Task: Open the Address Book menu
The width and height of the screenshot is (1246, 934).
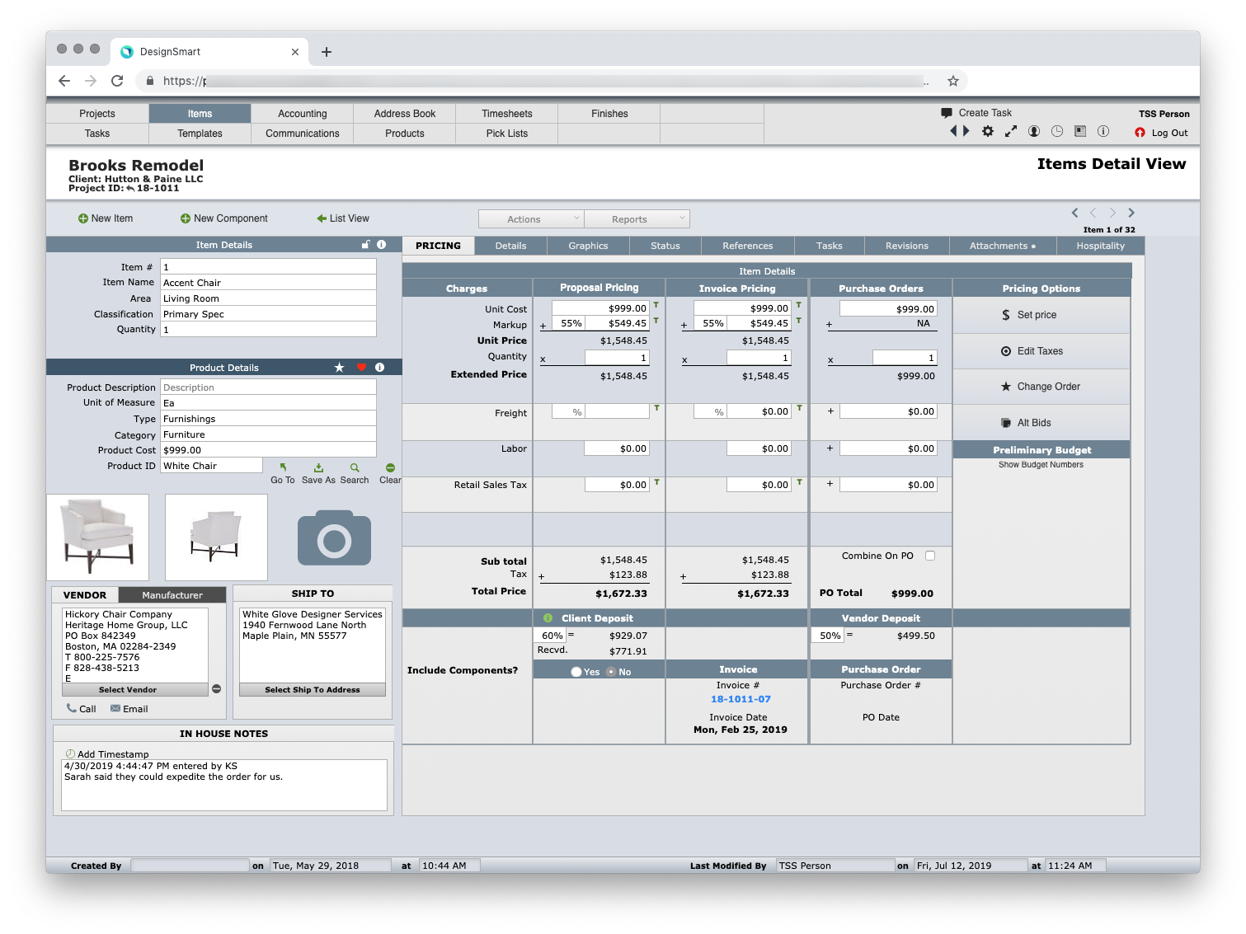Action: pyautogui.click(x=405, y=114)
